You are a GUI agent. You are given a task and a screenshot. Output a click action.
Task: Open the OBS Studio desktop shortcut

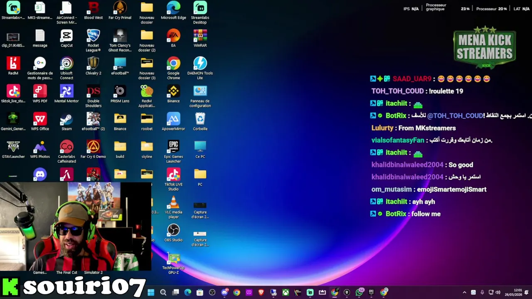coord(173,233)
